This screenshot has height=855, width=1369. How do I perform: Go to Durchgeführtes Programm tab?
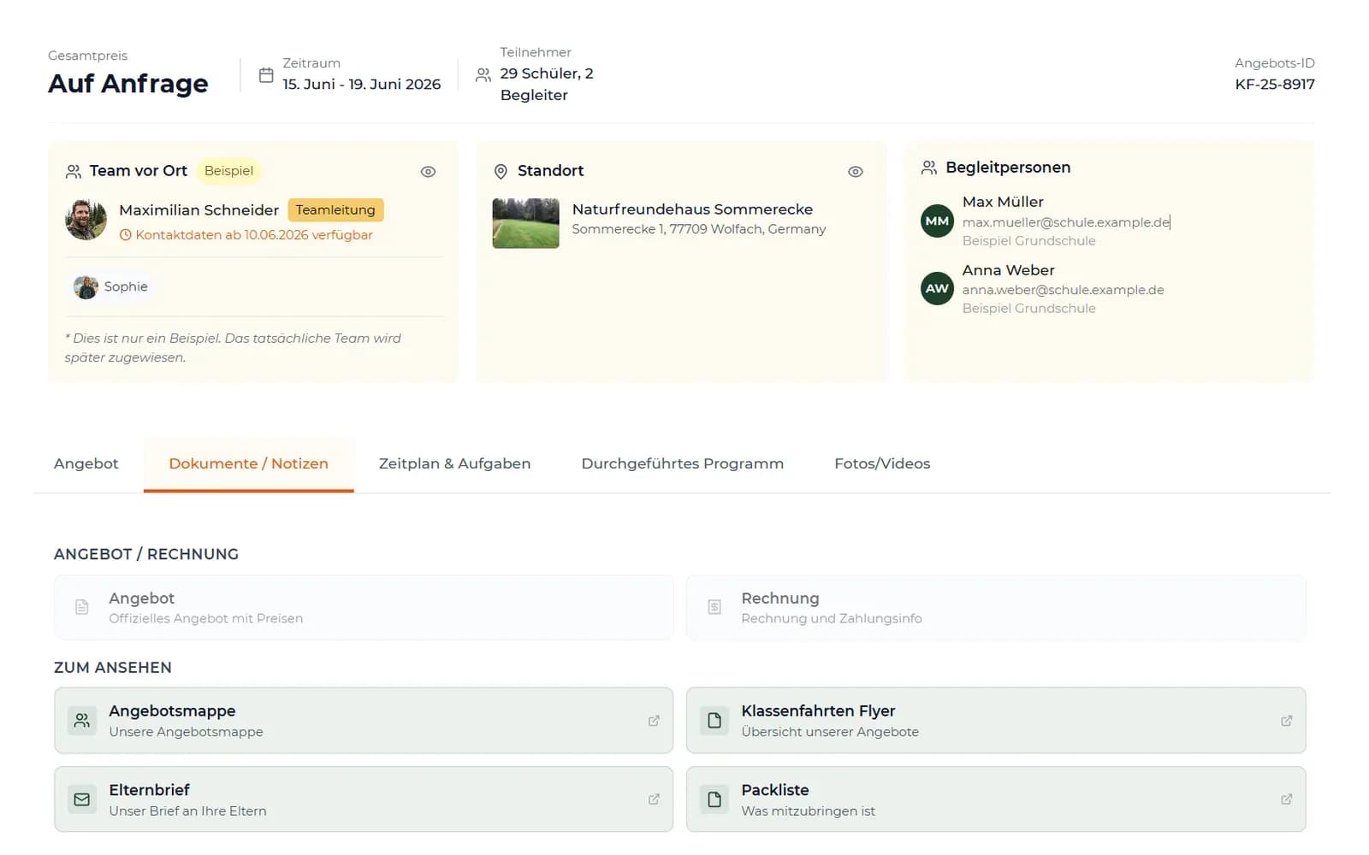click(682, 463)
